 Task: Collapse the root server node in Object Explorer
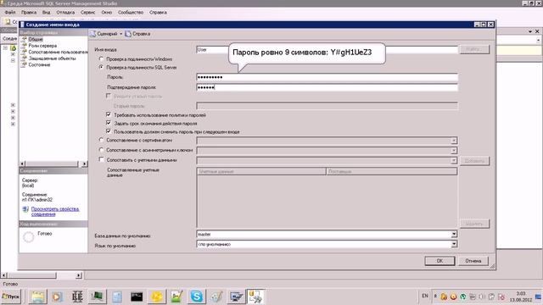(x=6, y=47)
